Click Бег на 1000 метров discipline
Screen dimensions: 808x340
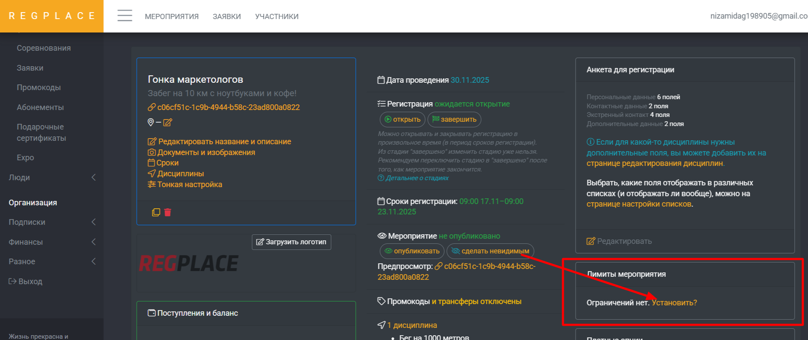(x=434, y=337)
